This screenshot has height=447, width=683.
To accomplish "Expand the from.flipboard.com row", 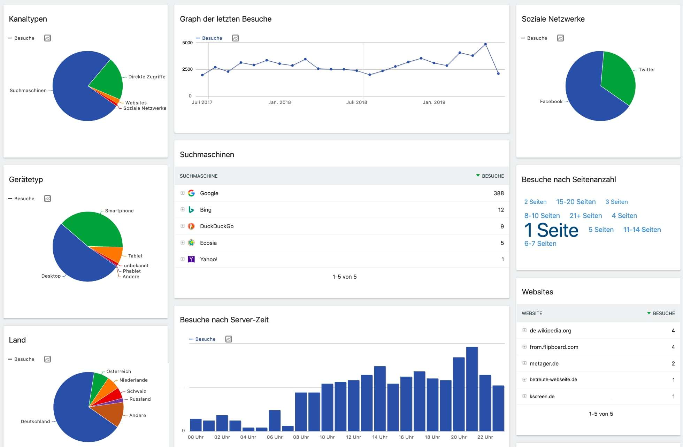I will tap(524, 347).
